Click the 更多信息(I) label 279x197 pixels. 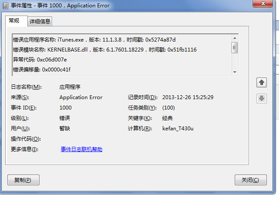pos(25,149)
